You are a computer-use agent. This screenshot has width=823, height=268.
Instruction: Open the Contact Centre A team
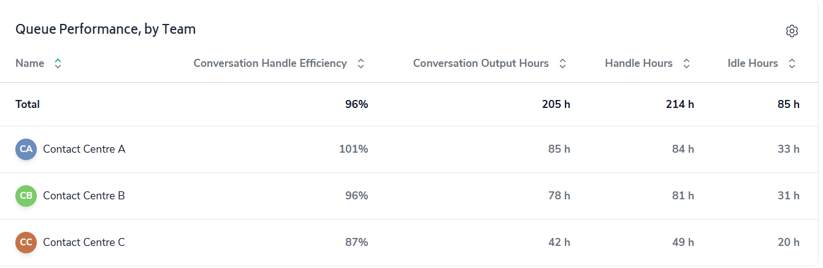tap(84, 149)
